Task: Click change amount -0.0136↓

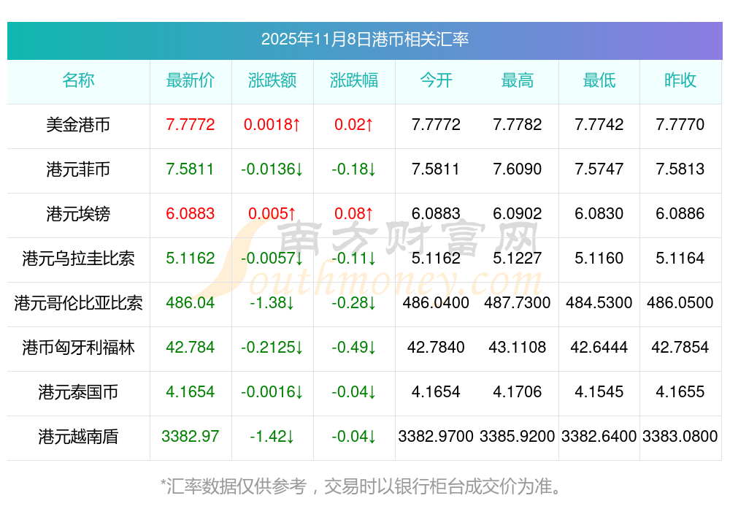Action: pos(272,169)
